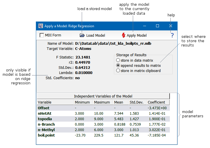Click the red Apply Model lightning icon
This screenshot has width=210, height=148.
(x=124, y=36)
